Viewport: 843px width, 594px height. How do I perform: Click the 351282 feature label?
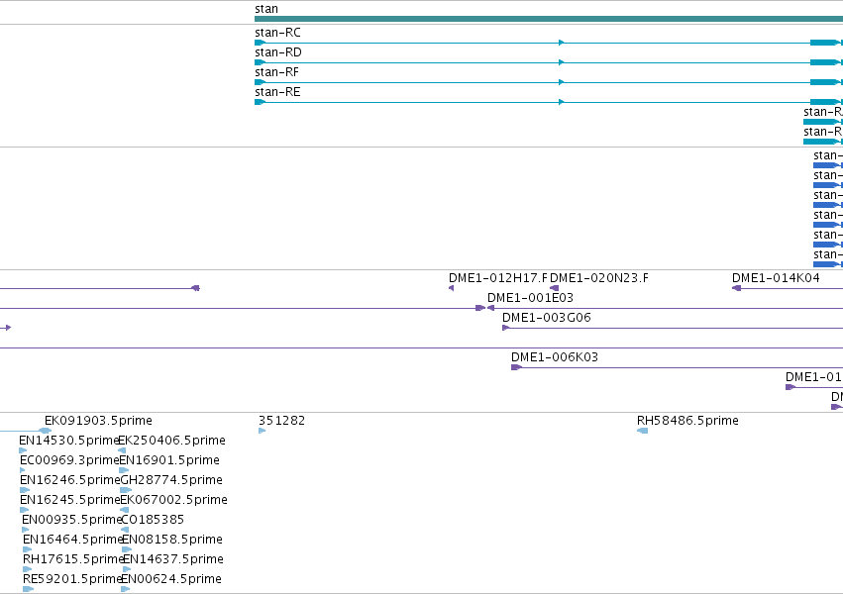click(281, 421)
